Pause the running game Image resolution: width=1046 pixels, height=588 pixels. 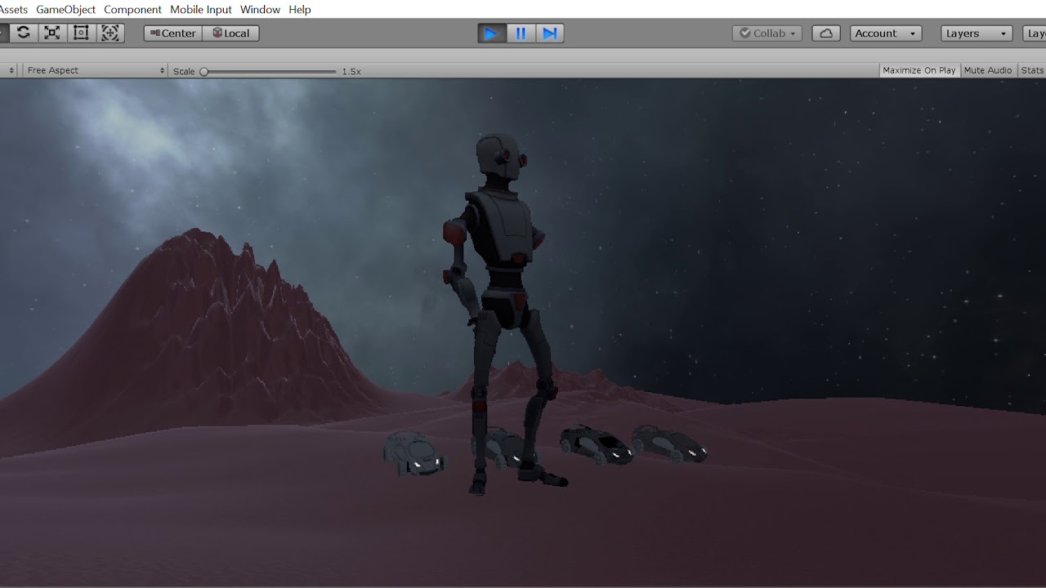point(521,33)
